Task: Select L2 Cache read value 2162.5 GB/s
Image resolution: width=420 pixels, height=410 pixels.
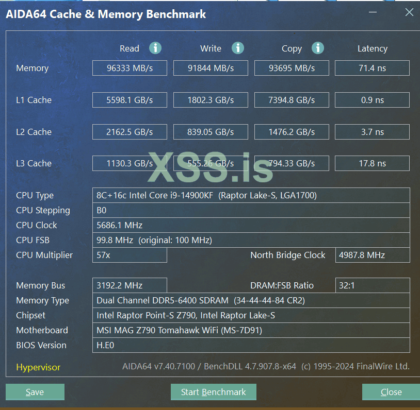Action: pos(130,132)
